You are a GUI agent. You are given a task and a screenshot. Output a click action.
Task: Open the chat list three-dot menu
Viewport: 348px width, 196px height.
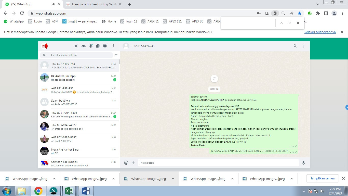click(x=114, y=46)
